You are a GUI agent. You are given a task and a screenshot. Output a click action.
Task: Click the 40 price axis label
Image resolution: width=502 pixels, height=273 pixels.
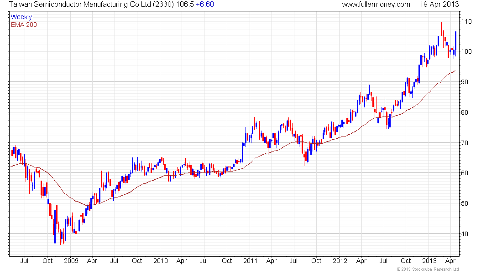pyautogui.click(x=465, y=234)
